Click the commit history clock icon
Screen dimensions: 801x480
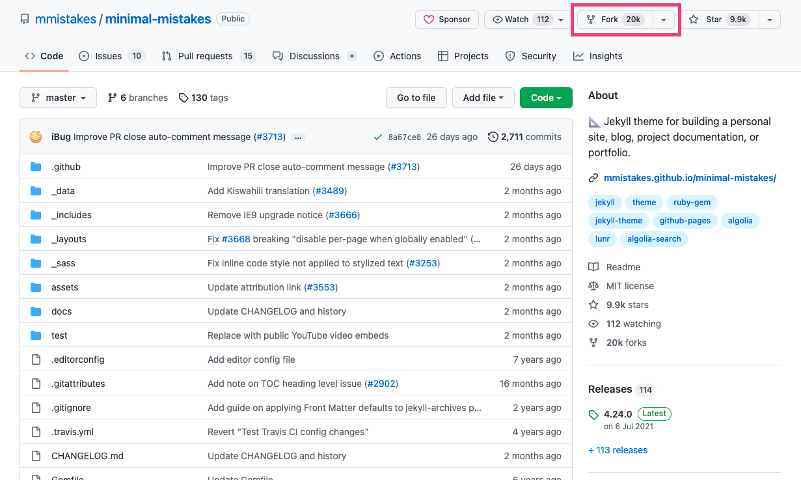(x=493, y=137)
